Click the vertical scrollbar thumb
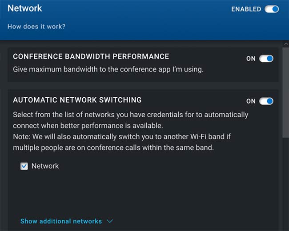Image resolution: width=289 pixels, height=231 pixels. pos(285,92)
